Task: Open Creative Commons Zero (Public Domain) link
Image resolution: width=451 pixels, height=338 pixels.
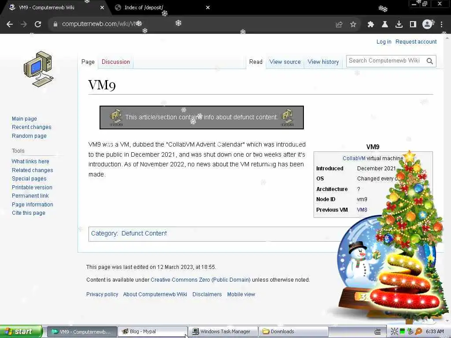Action: pyautogui.click(x=200, y=279)
